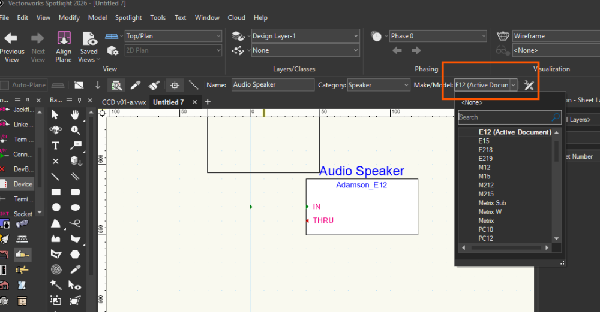Add a new document tab
The image size is (600, 312).
point(208,102)
